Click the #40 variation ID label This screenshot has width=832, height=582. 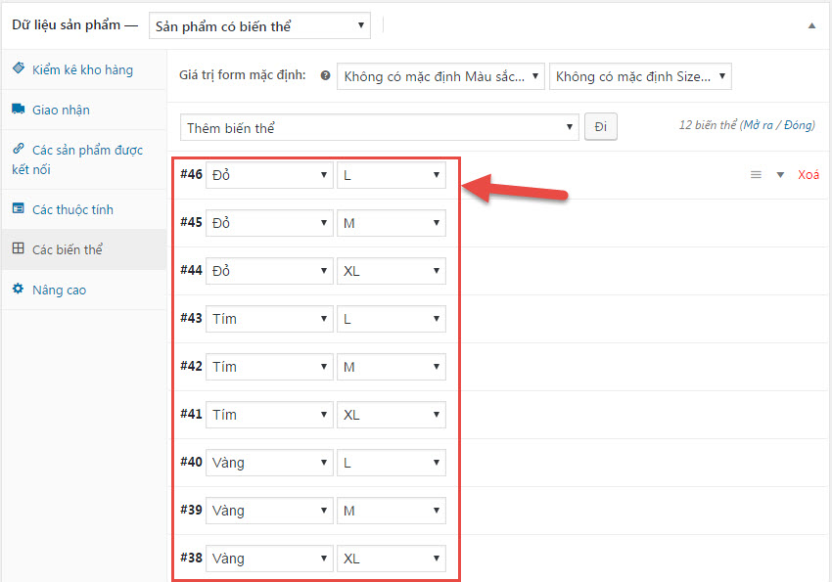pos(191,462)
